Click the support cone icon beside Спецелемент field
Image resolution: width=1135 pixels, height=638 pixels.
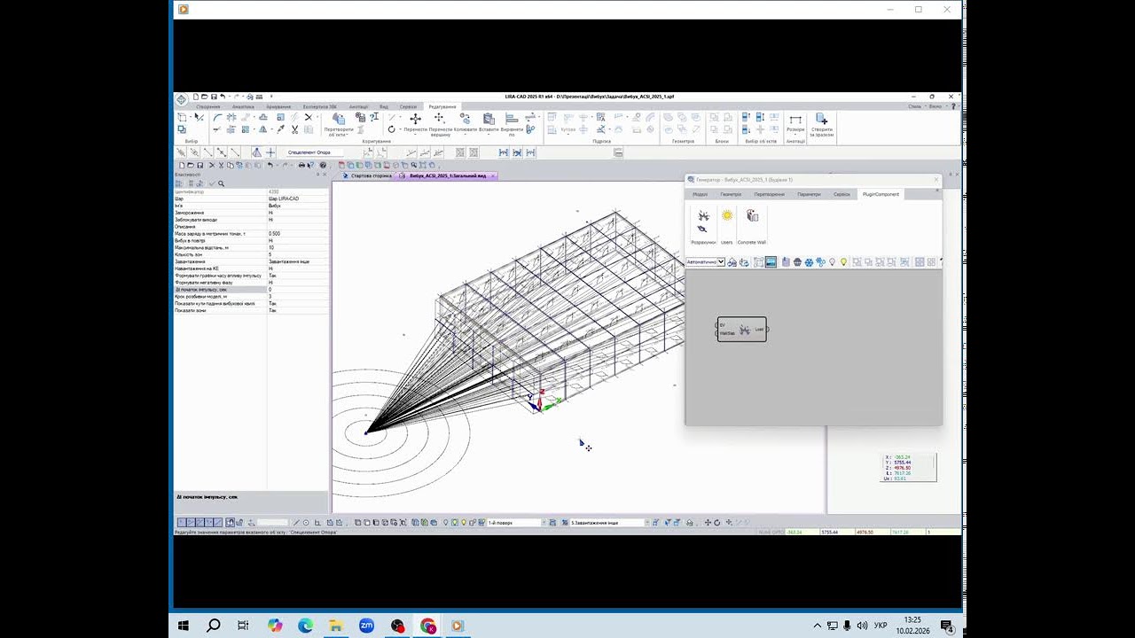coord(256,152)
